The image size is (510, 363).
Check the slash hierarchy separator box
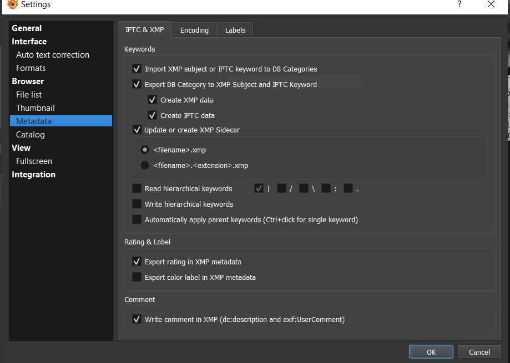281,189
